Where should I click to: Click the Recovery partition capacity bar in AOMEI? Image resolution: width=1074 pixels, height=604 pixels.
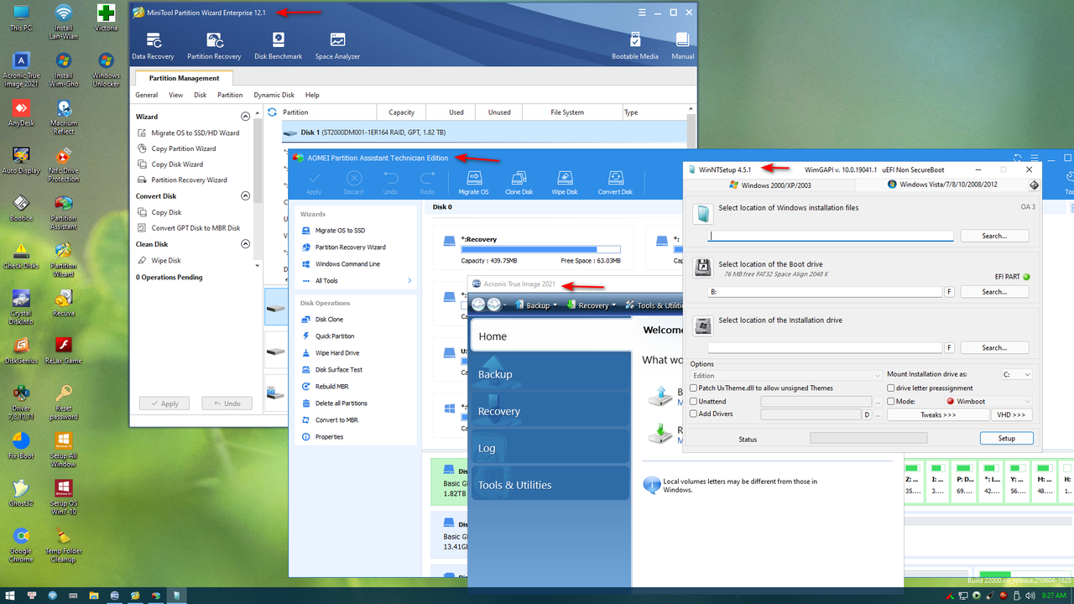click(x=541, y=249)
